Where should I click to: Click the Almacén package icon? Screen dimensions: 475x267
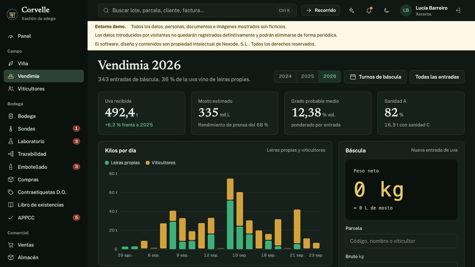[x=11, y=258]
